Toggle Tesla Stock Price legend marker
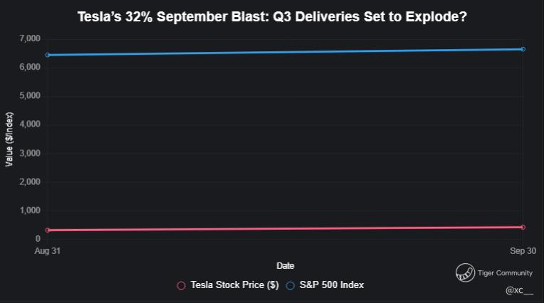Screen dimensions: 544x303 [x=181, y=285]
